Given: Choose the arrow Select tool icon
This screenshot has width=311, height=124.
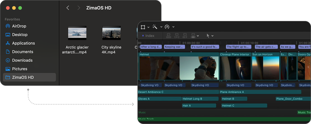Looking at the screenshot, I should (x=208, y=36).
